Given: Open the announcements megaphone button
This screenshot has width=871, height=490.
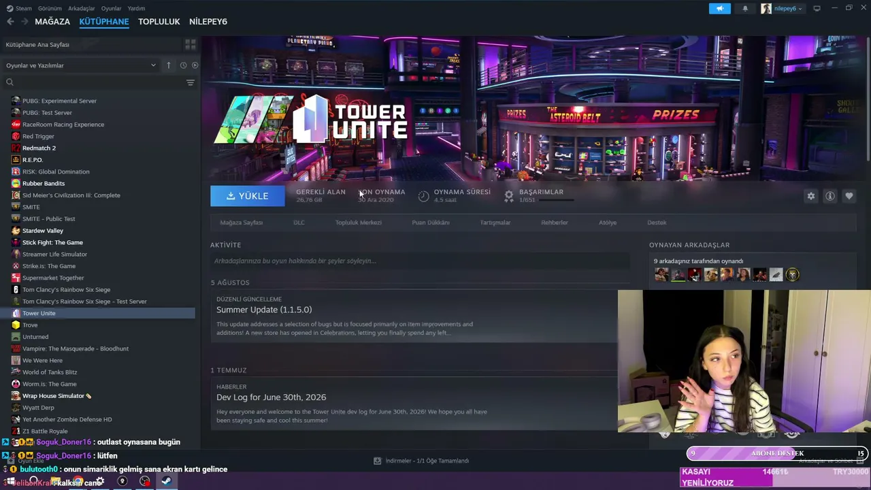Looking at the screenshot, I should click(x=720, y=8).
